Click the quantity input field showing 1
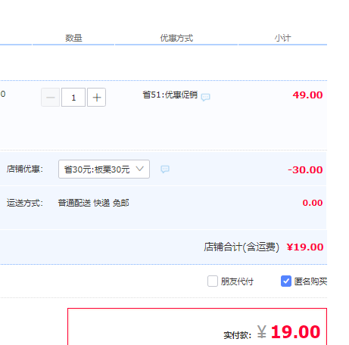 click(73, 98)
